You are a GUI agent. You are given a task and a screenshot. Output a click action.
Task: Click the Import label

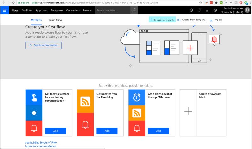click(218, 20)
